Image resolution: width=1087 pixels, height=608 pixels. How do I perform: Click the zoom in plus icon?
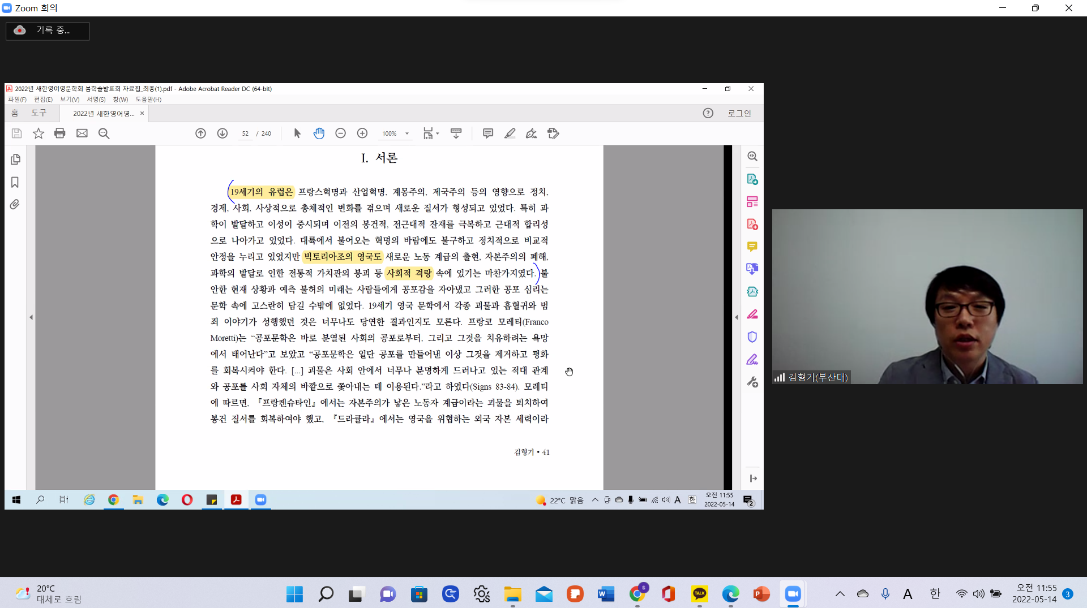click(x=362, y=133)
